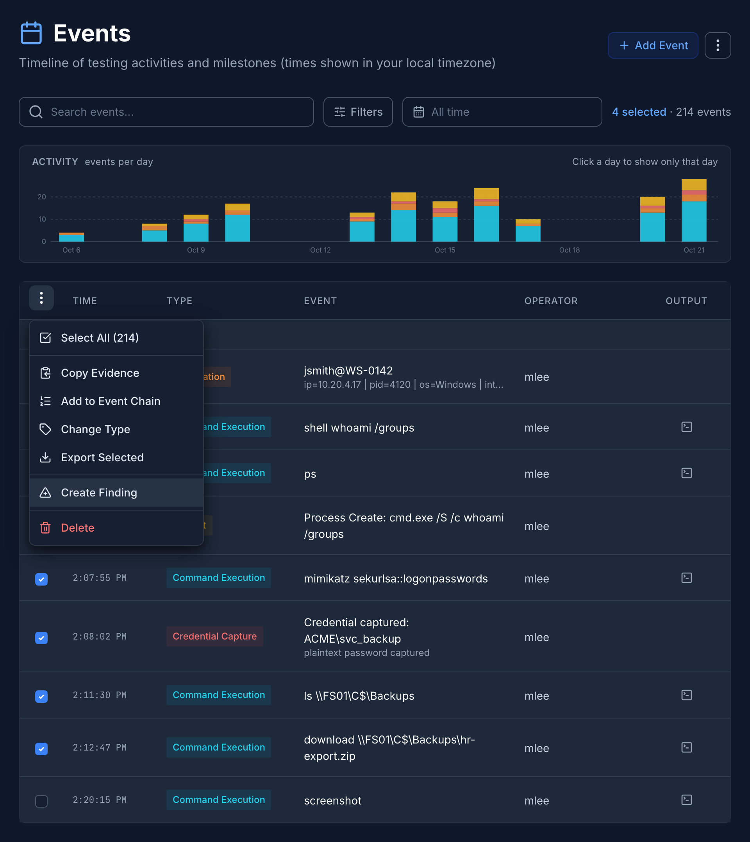Open output for shell whoami /groups
Viewport: 750px width, 842px height.
point(686,427)
